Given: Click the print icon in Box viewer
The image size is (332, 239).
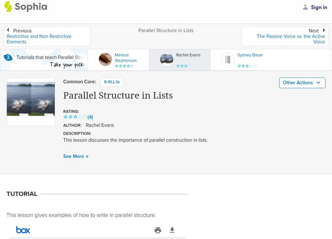Looking at the screenshot, I should [x=158, y=230].
